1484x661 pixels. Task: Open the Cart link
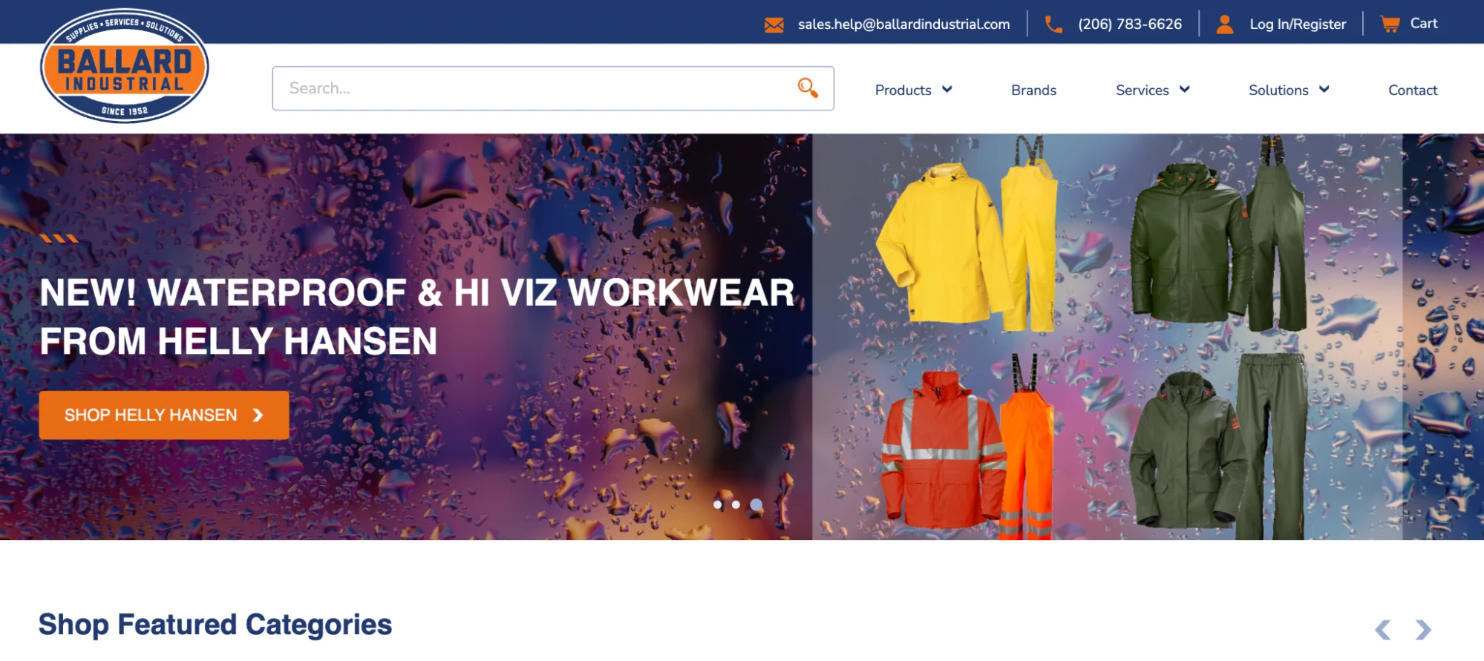pos(1424,24)
